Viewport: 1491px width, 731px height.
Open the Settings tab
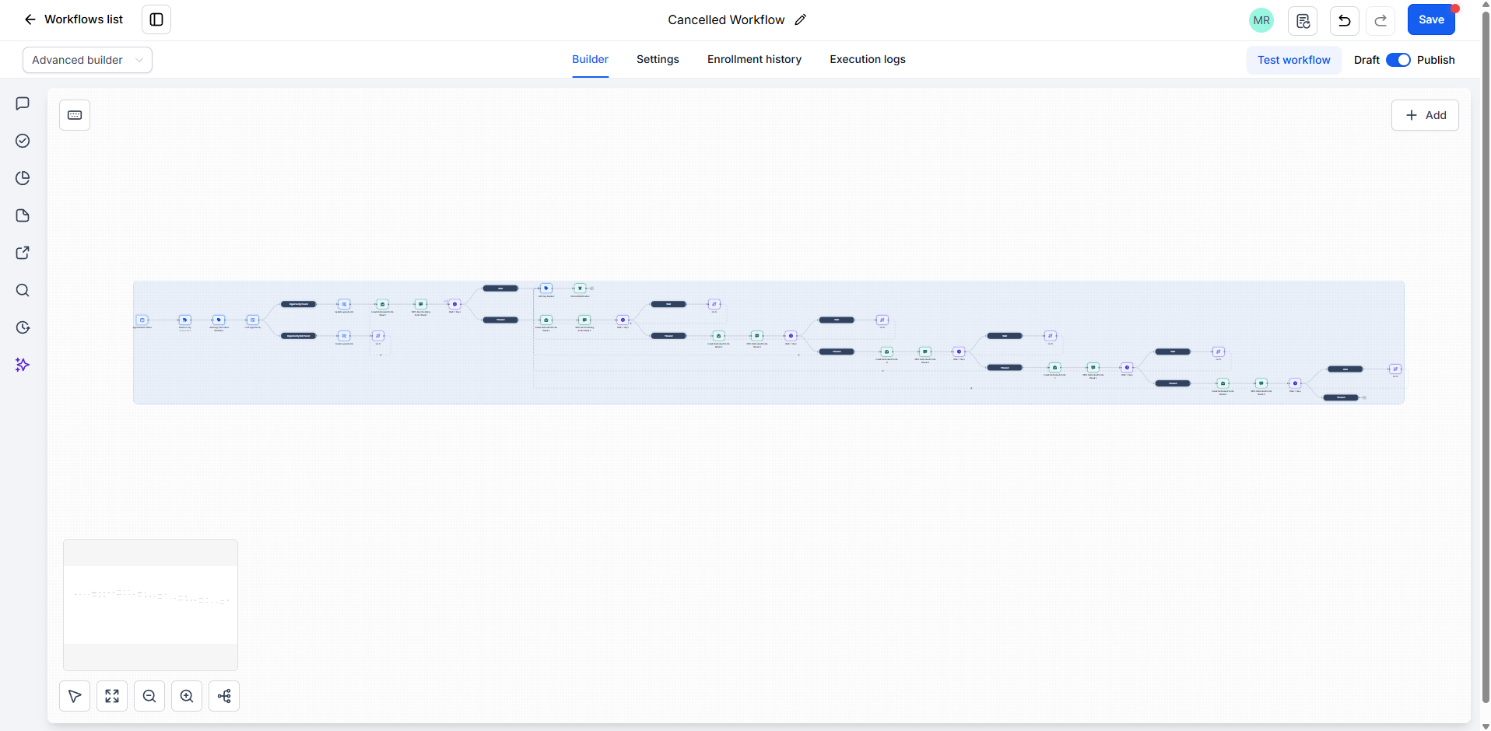(658, 59)
